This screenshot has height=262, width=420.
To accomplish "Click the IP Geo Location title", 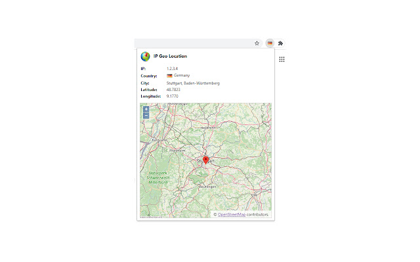I will coord(170,56).
